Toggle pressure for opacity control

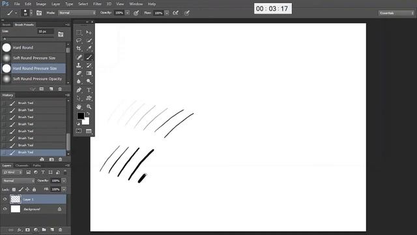pos(136,13)
